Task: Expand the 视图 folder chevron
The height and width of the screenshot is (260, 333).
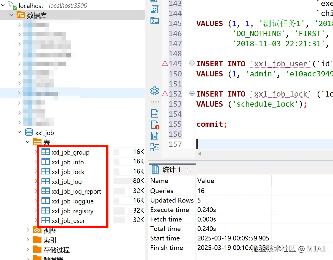Action: tap(28, 230)
